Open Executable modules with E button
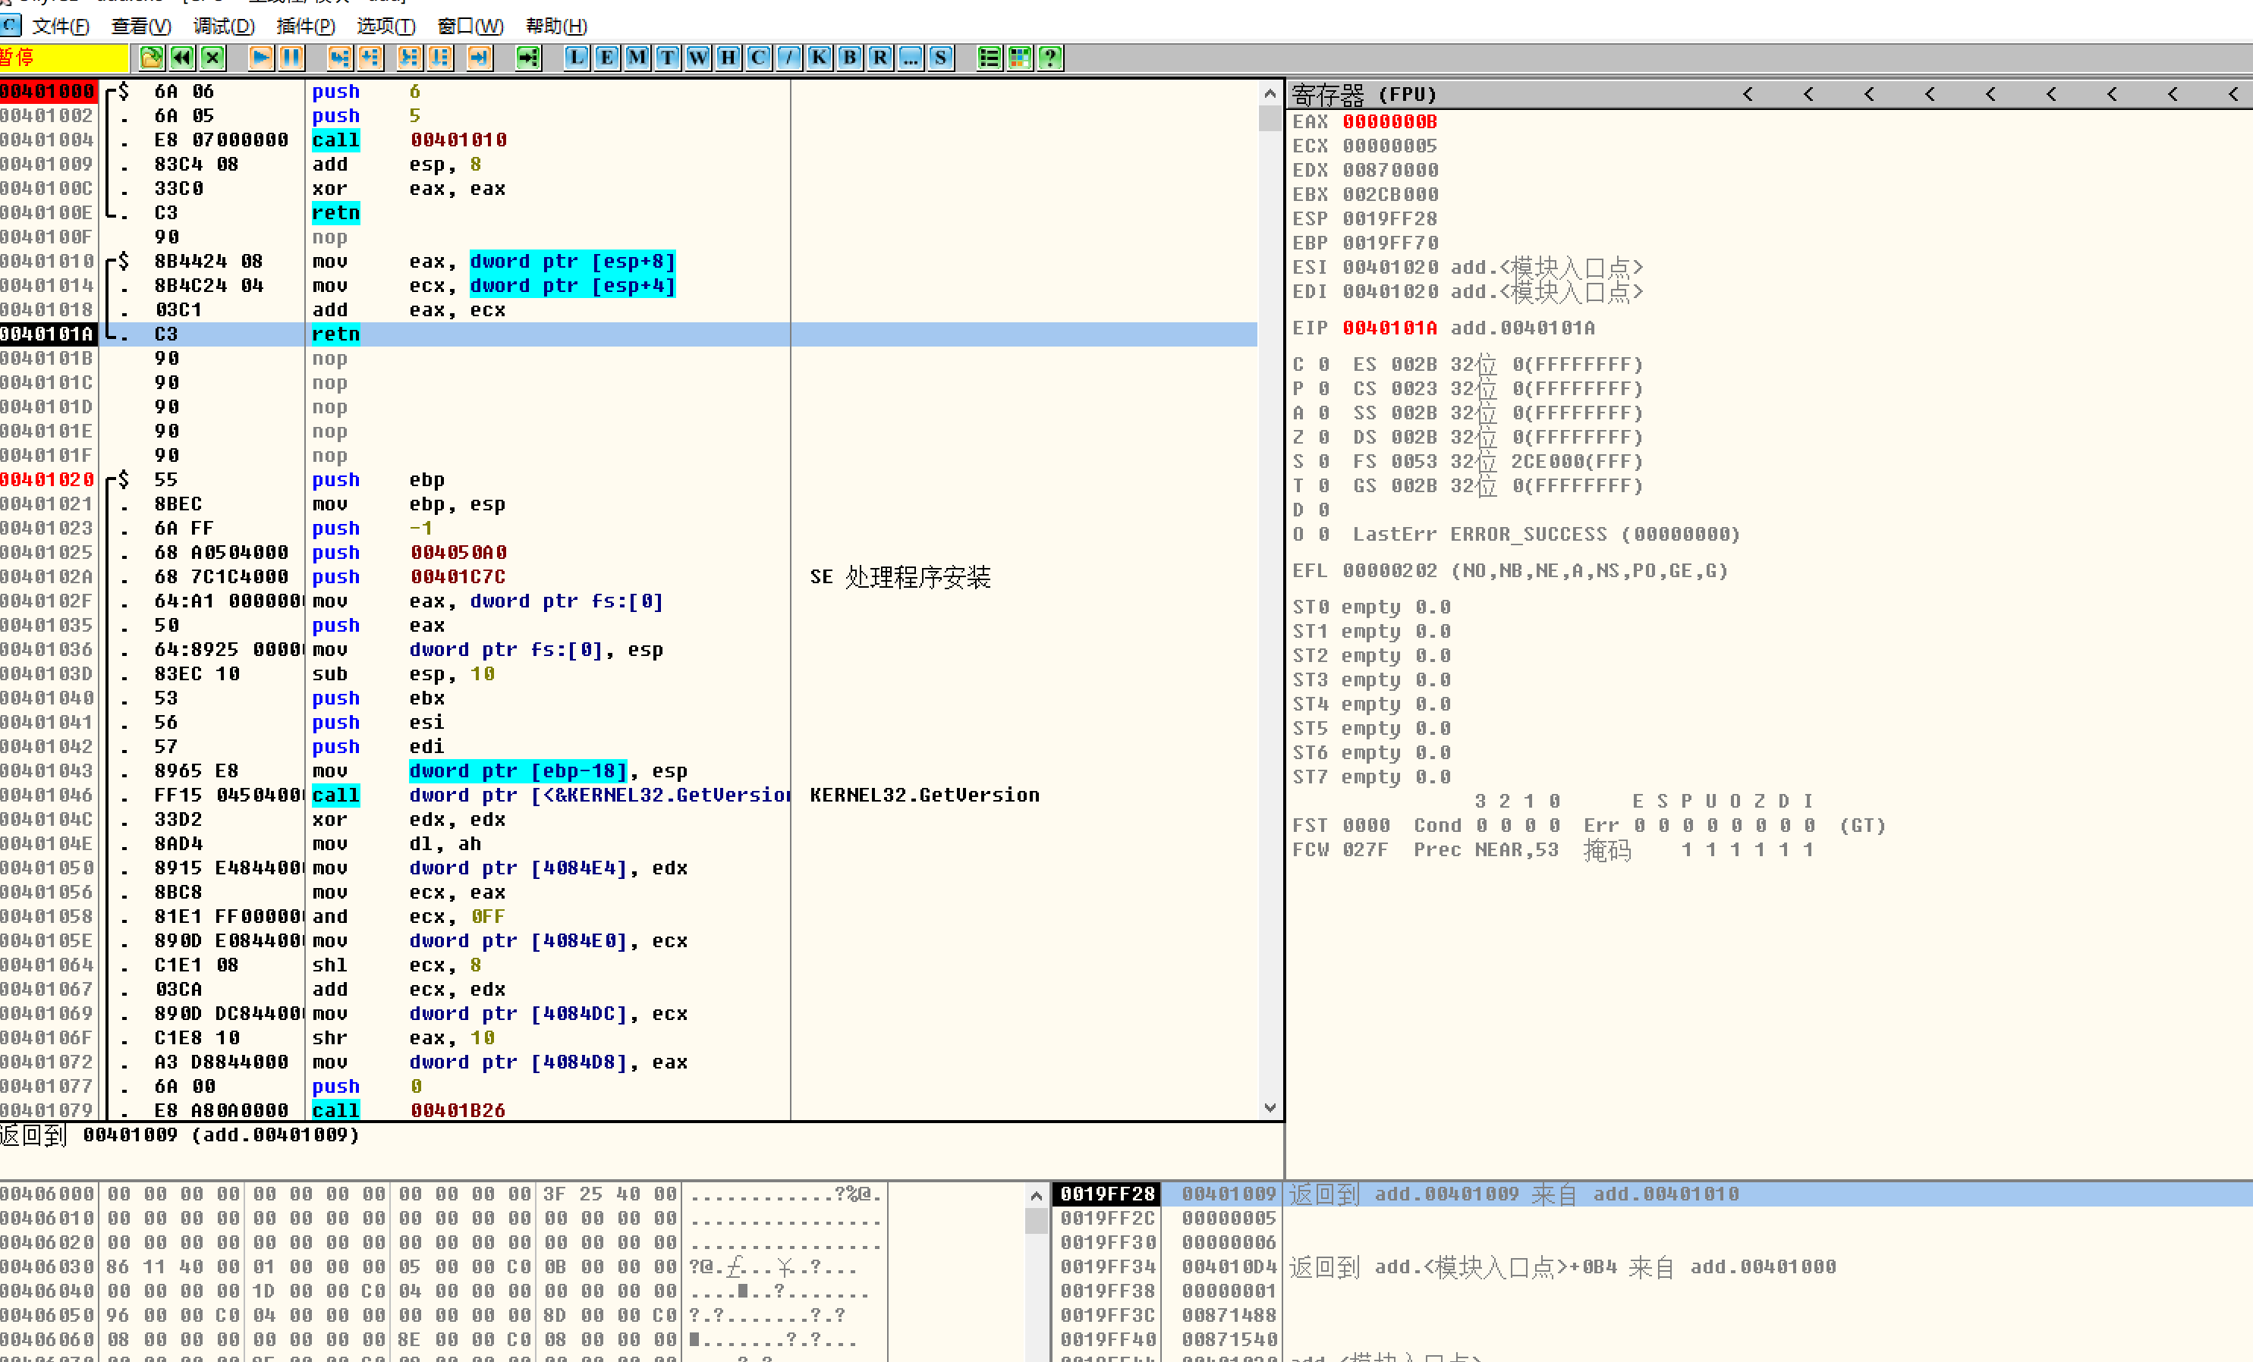The width and height of the screenshot is (2253, 1362). tap(607, 58)
